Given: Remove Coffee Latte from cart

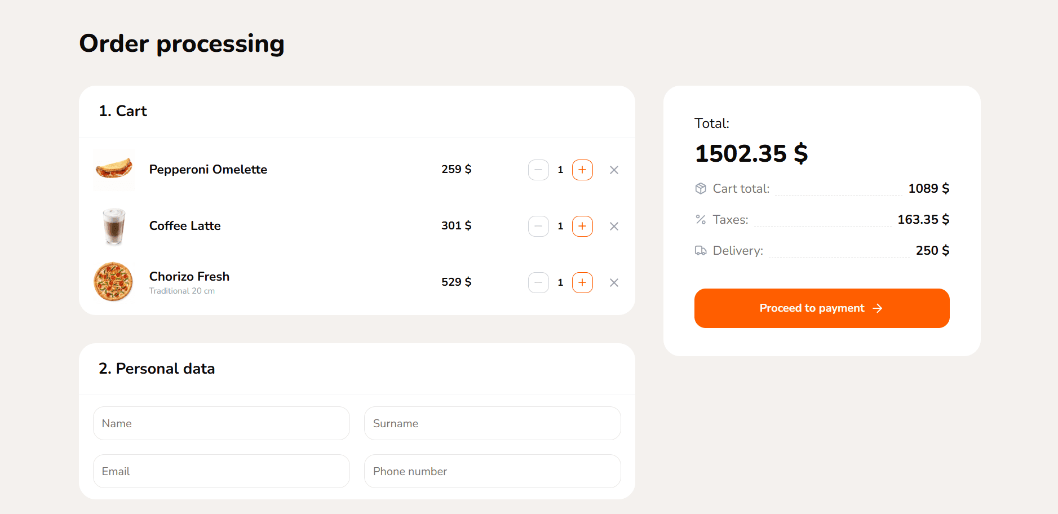Looking at the screenshot, I should coord(614,226).
